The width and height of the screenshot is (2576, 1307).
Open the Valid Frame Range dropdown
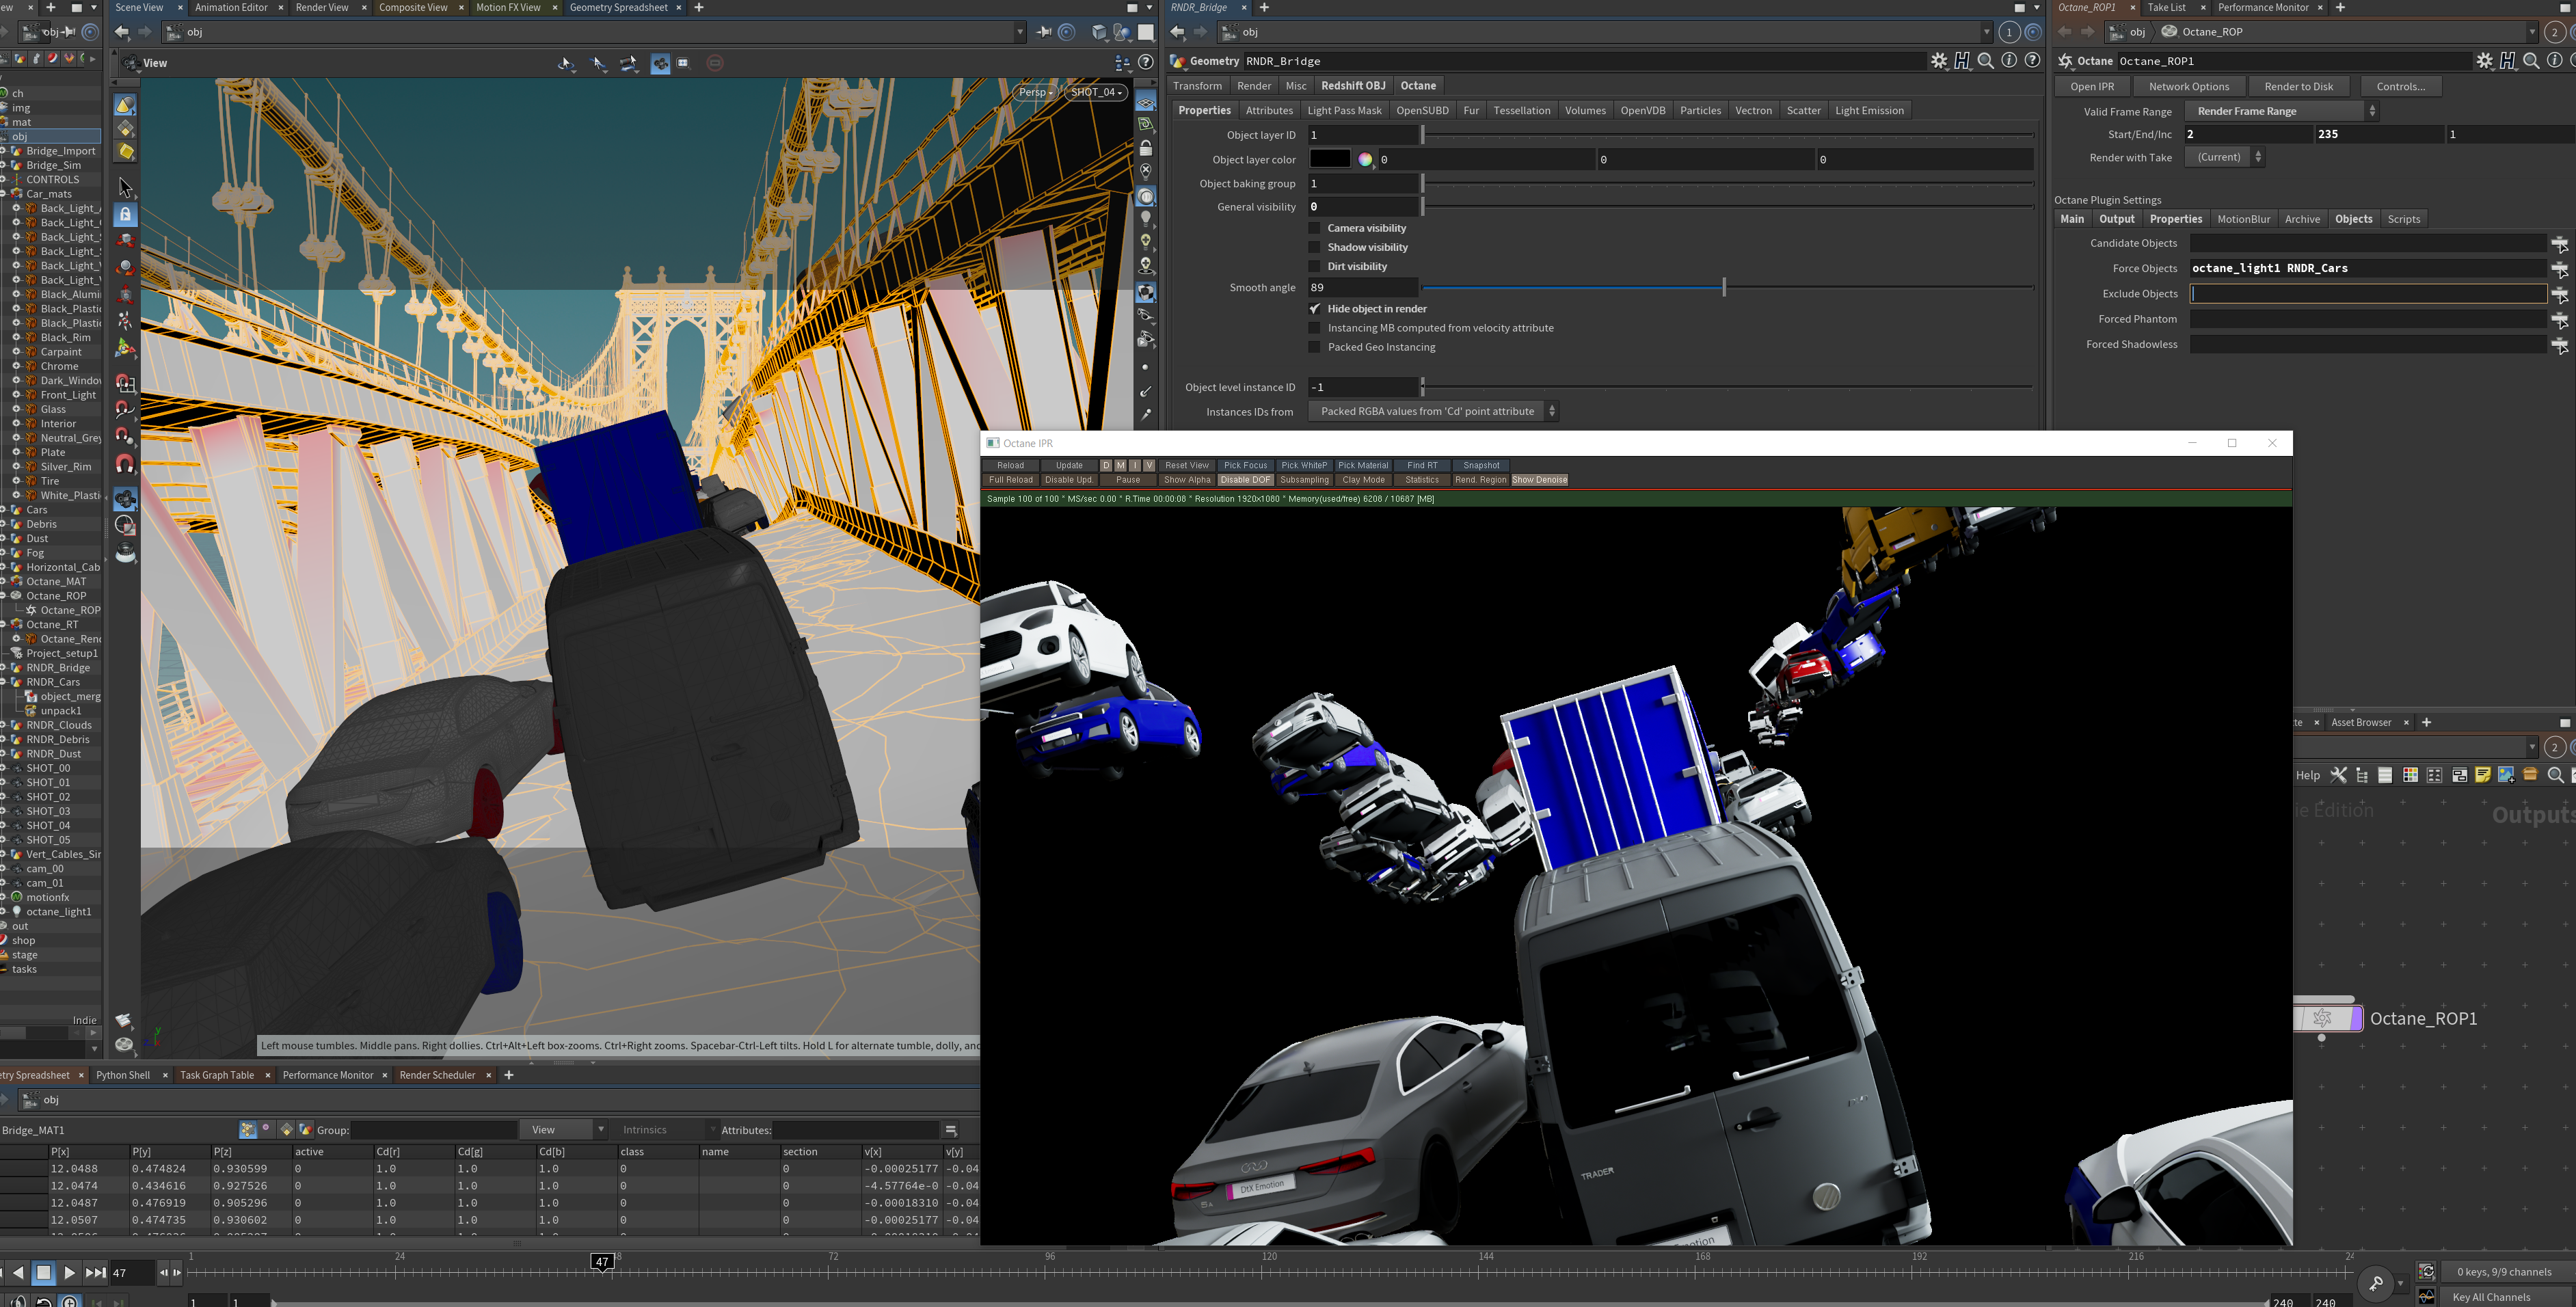pos(2280,111)
